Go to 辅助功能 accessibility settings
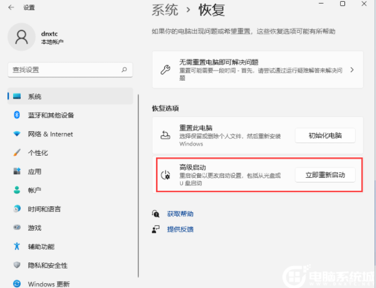The width and height of the screenshot is (376, 288). coord(41,246)
